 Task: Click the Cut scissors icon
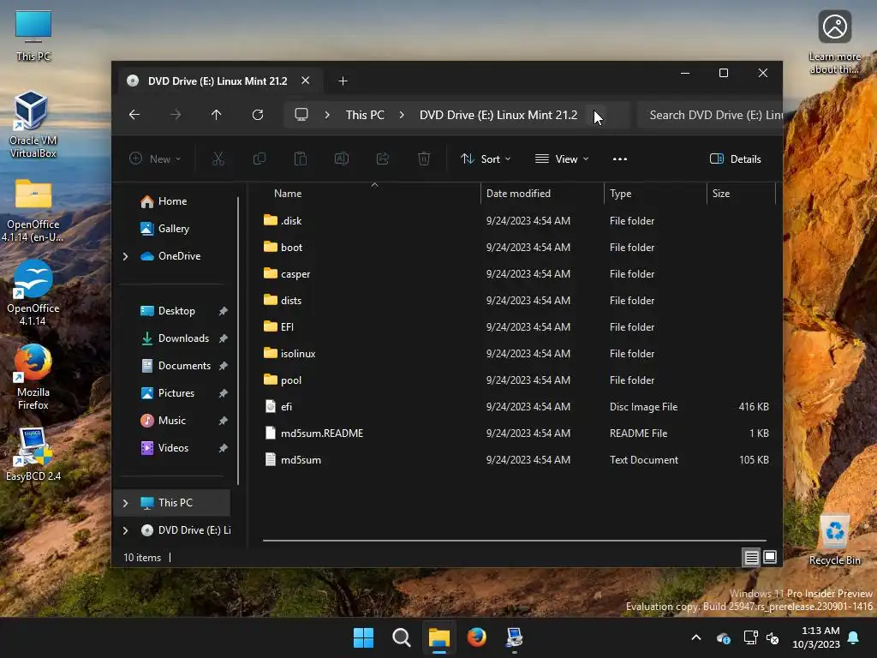218,159
